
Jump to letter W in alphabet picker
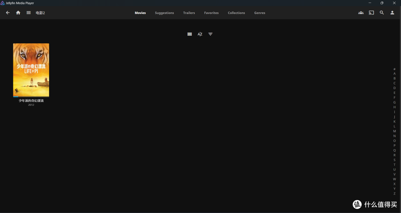[x=394, y=179]
